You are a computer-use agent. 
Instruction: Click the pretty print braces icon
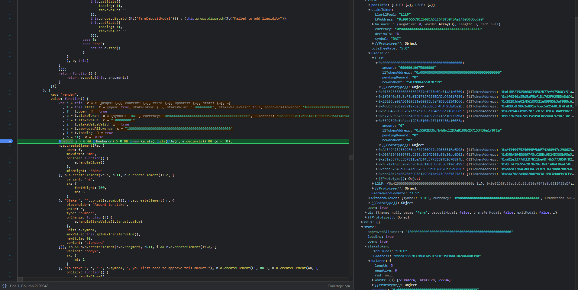point(4,286)
